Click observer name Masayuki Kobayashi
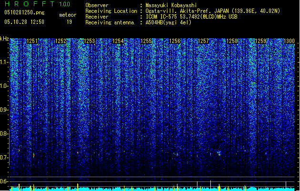This screenshot has width=300, height=191. click(x=171, y=5)
